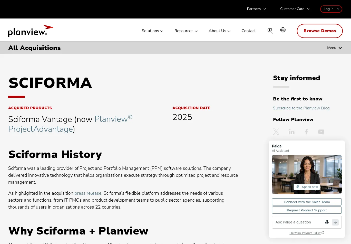Click the acquisition date 2025

point(182,117)
